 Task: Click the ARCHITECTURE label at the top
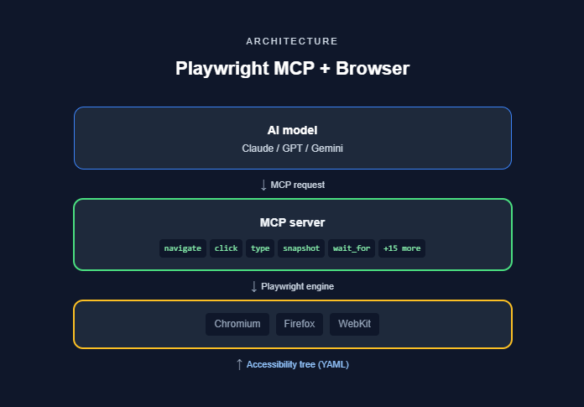pyautogui.click(x=292, y=40)
